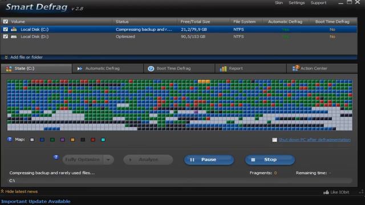Image resolution: width=365 pixels, height=205 pixels.
Task: Open the Support menu
Action: 318,3
